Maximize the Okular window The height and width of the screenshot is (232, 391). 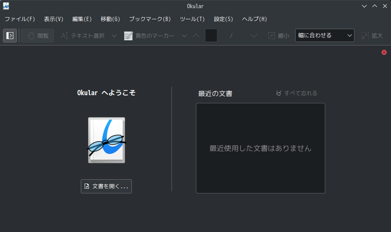click(375, 6)
